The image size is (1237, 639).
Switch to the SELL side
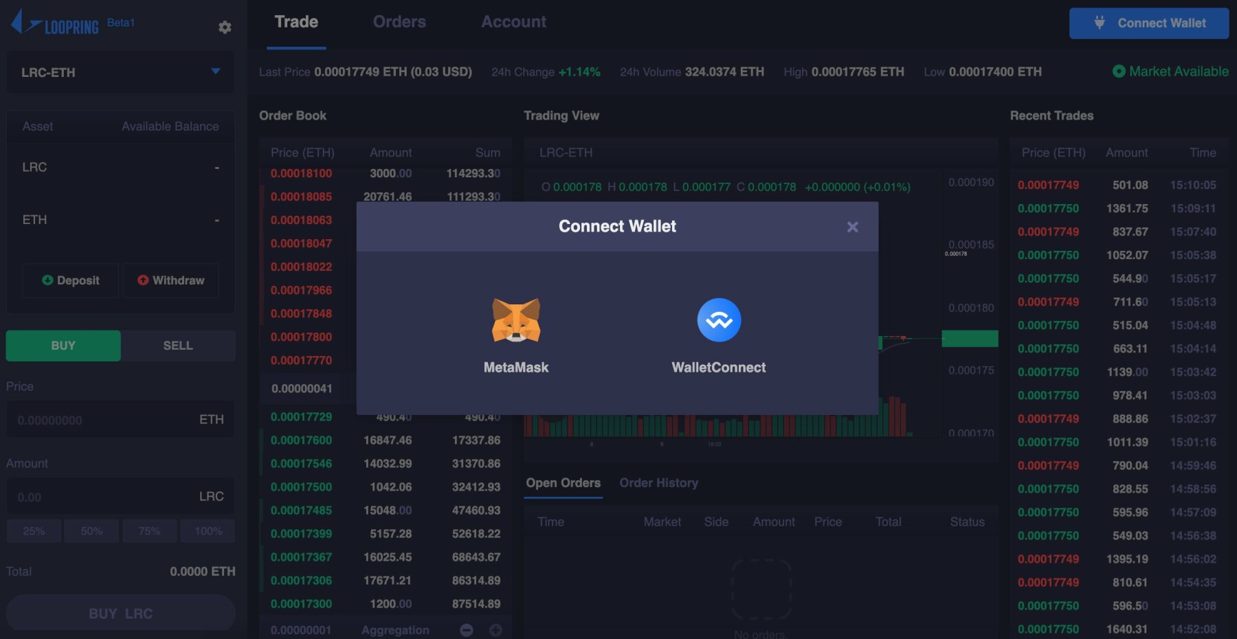[x=177, y=346]
